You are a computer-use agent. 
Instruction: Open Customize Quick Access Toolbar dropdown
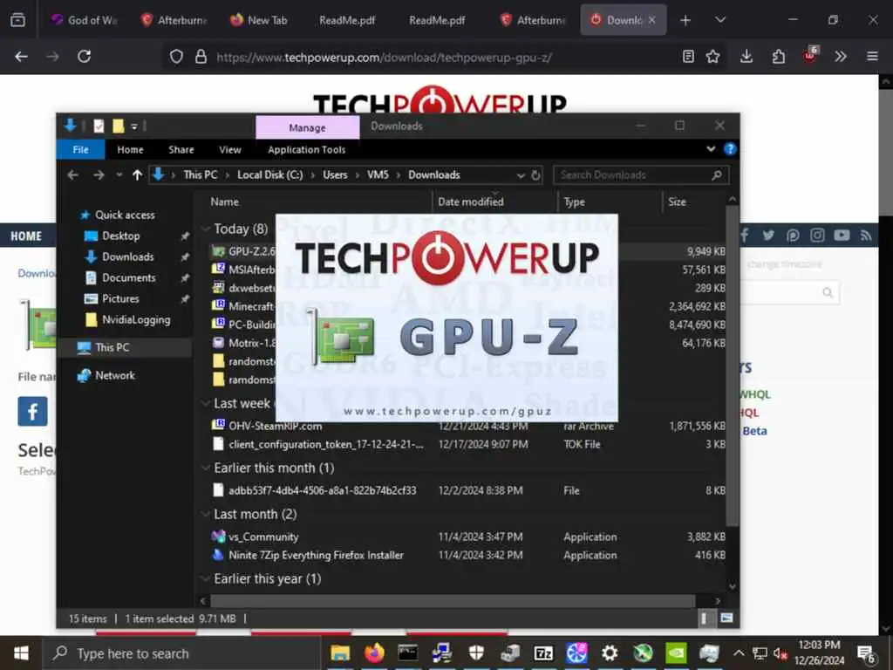pos(134,126)
